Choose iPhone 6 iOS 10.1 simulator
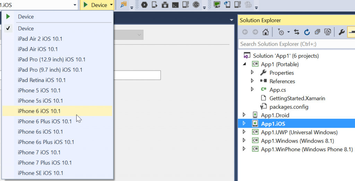The image size is (355, 181). [x=58, y=111]
